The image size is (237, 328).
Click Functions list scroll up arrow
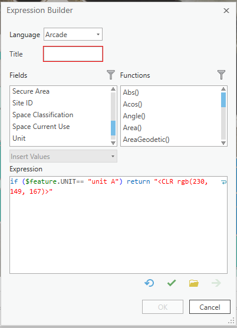tap(223, 89)
